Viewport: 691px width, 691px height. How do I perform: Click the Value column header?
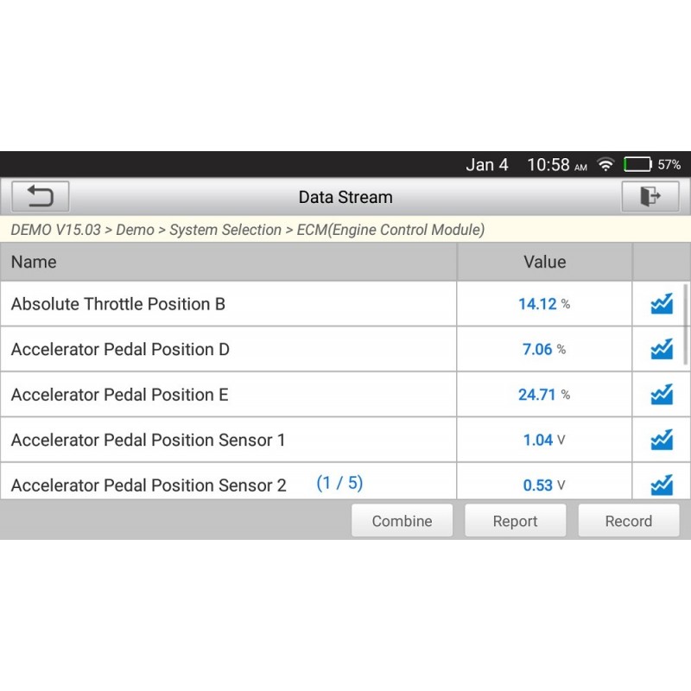(544, 262)
